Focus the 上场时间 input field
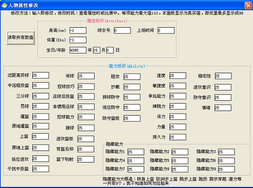The image size is (253, 188). point(166,30)
